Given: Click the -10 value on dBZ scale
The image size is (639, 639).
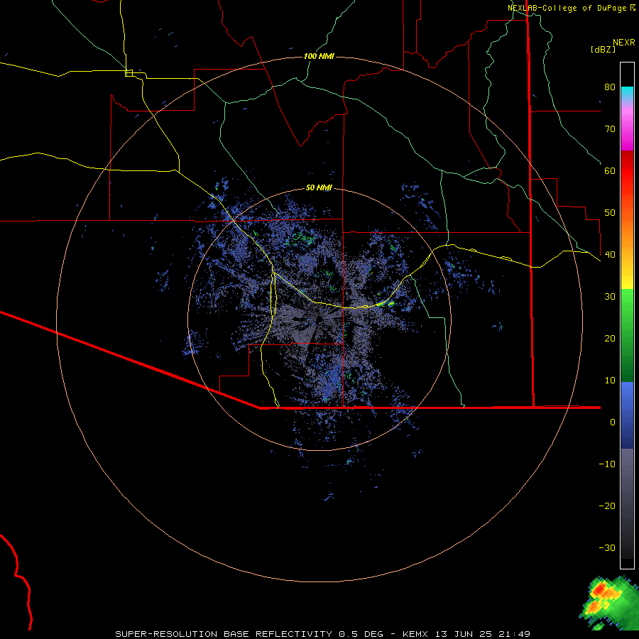Looking at the screenshot, I should pyautogui.click(x=607, y=464).
